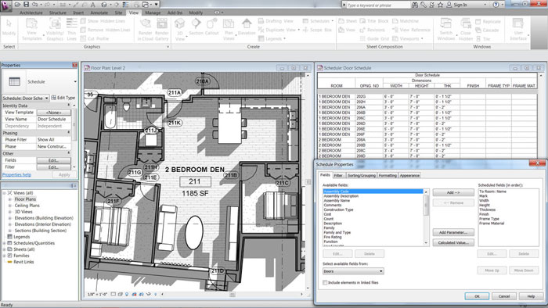
Task: Click the keyword search input field
Action: click(x=377, y=5)
